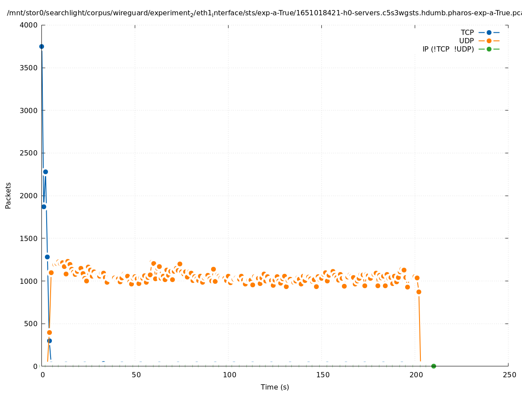Click the 2500 tick label on y-axis
The width and height of the screenshot is (522, 393).
click(29, 153)
